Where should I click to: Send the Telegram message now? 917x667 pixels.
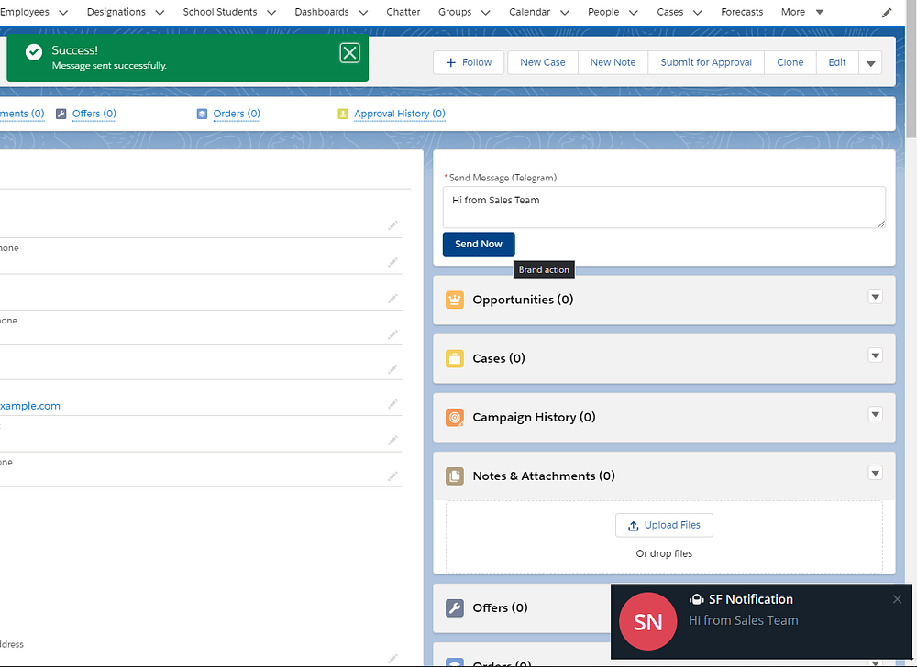click(479, 244)
